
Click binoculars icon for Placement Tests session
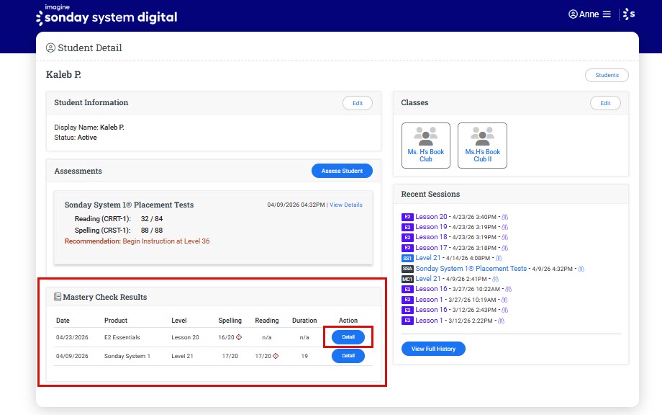[581, 269]
